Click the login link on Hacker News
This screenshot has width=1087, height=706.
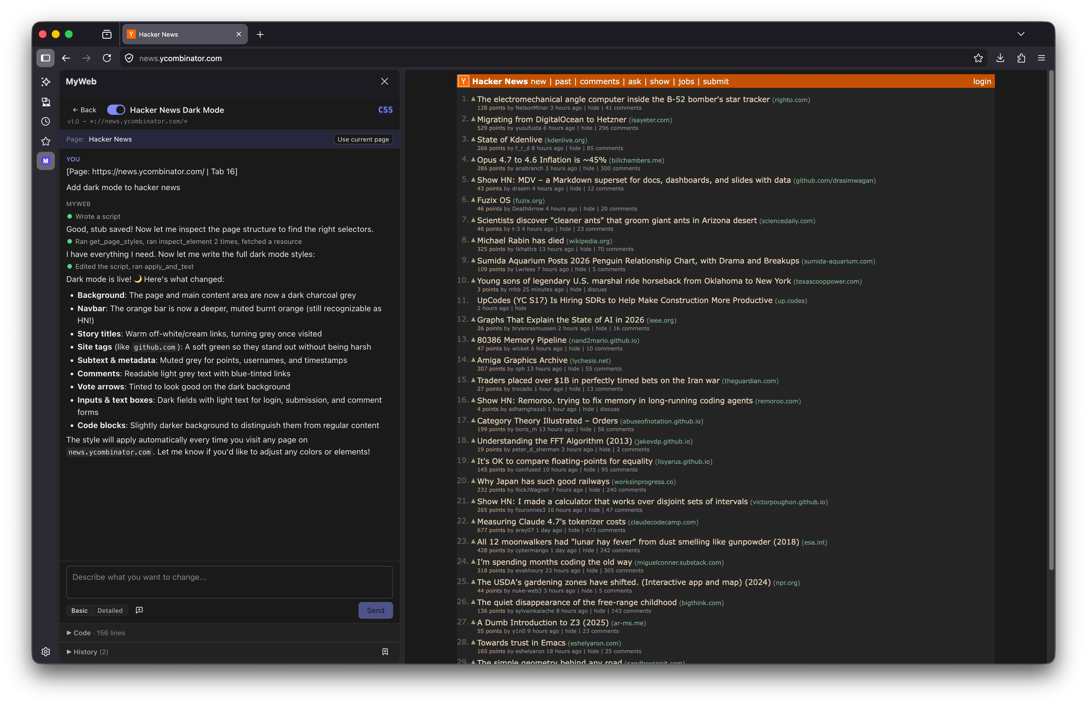pos(982,81)
